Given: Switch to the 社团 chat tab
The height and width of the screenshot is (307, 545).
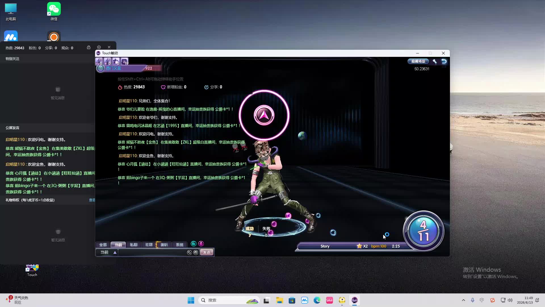Looking at the screenshot, I should pos(149,245).
